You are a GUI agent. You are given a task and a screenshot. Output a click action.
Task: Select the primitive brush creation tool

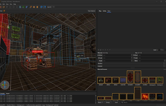point(4,7)
